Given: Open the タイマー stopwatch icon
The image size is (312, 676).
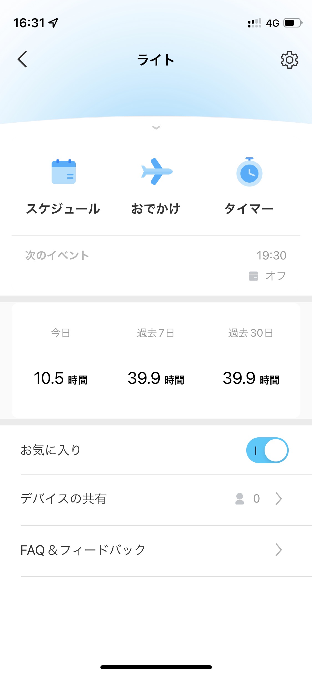Looking at the screenshot, I should coord(249,172).
